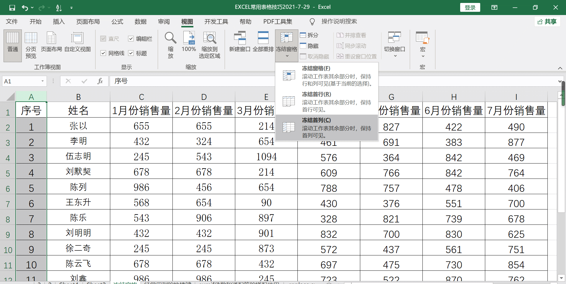Click the confirm entry checkmark icon
The height and width of the screenshot is (284, 566).
tap(84, 81)
